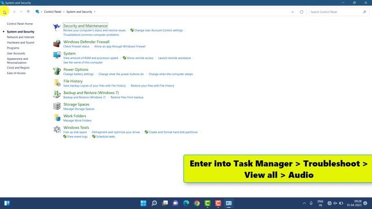
Task: Click Restore your files with File History
Action: pyautogui.click(x=152, y=86)
